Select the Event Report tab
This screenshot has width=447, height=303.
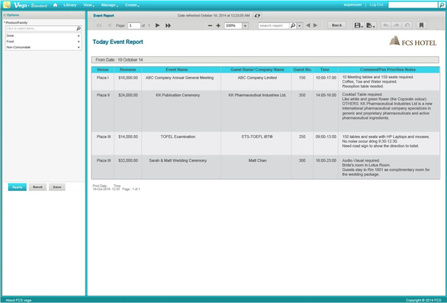pyautogui.click(x=104, y=16)
